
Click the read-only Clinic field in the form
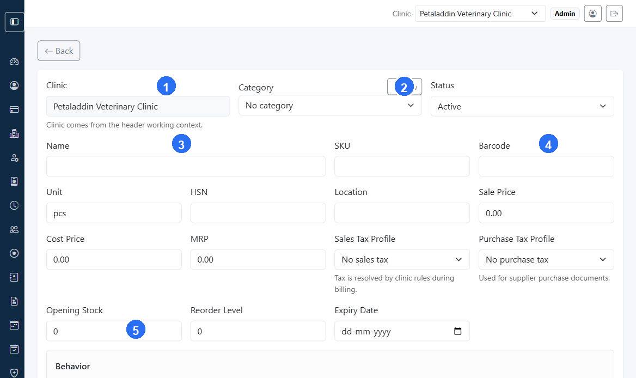(138, 106)
